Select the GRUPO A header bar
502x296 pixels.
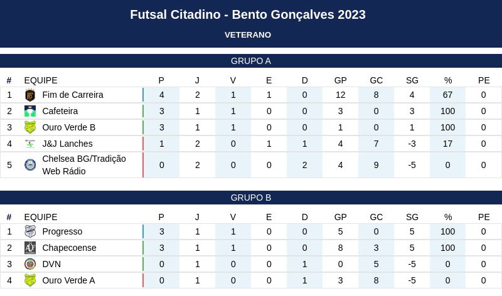(251, 61)
